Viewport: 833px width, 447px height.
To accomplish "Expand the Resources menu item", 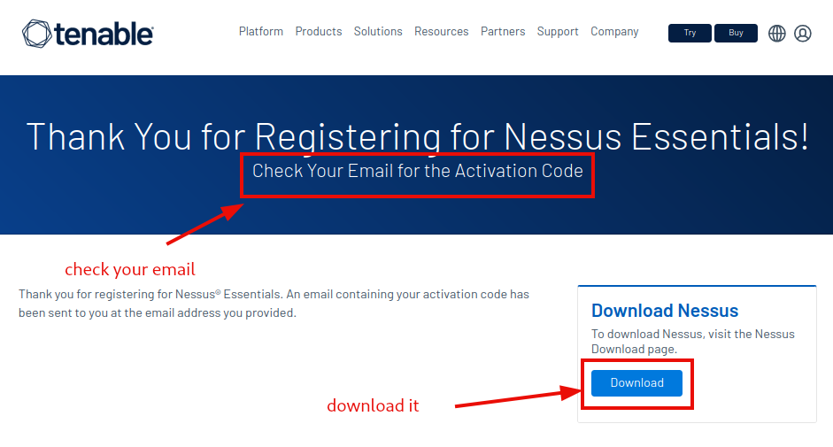I will click(x=442, y=31).
